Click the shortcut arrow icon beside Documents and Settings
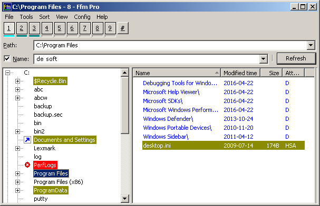 tap(27, 140)
